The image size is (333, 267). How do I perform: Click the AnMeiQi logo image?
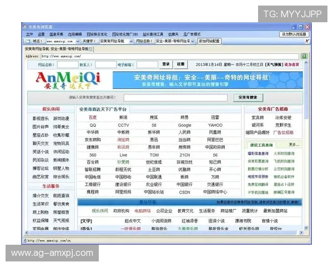pyautogui.click(x=68, y=81)
